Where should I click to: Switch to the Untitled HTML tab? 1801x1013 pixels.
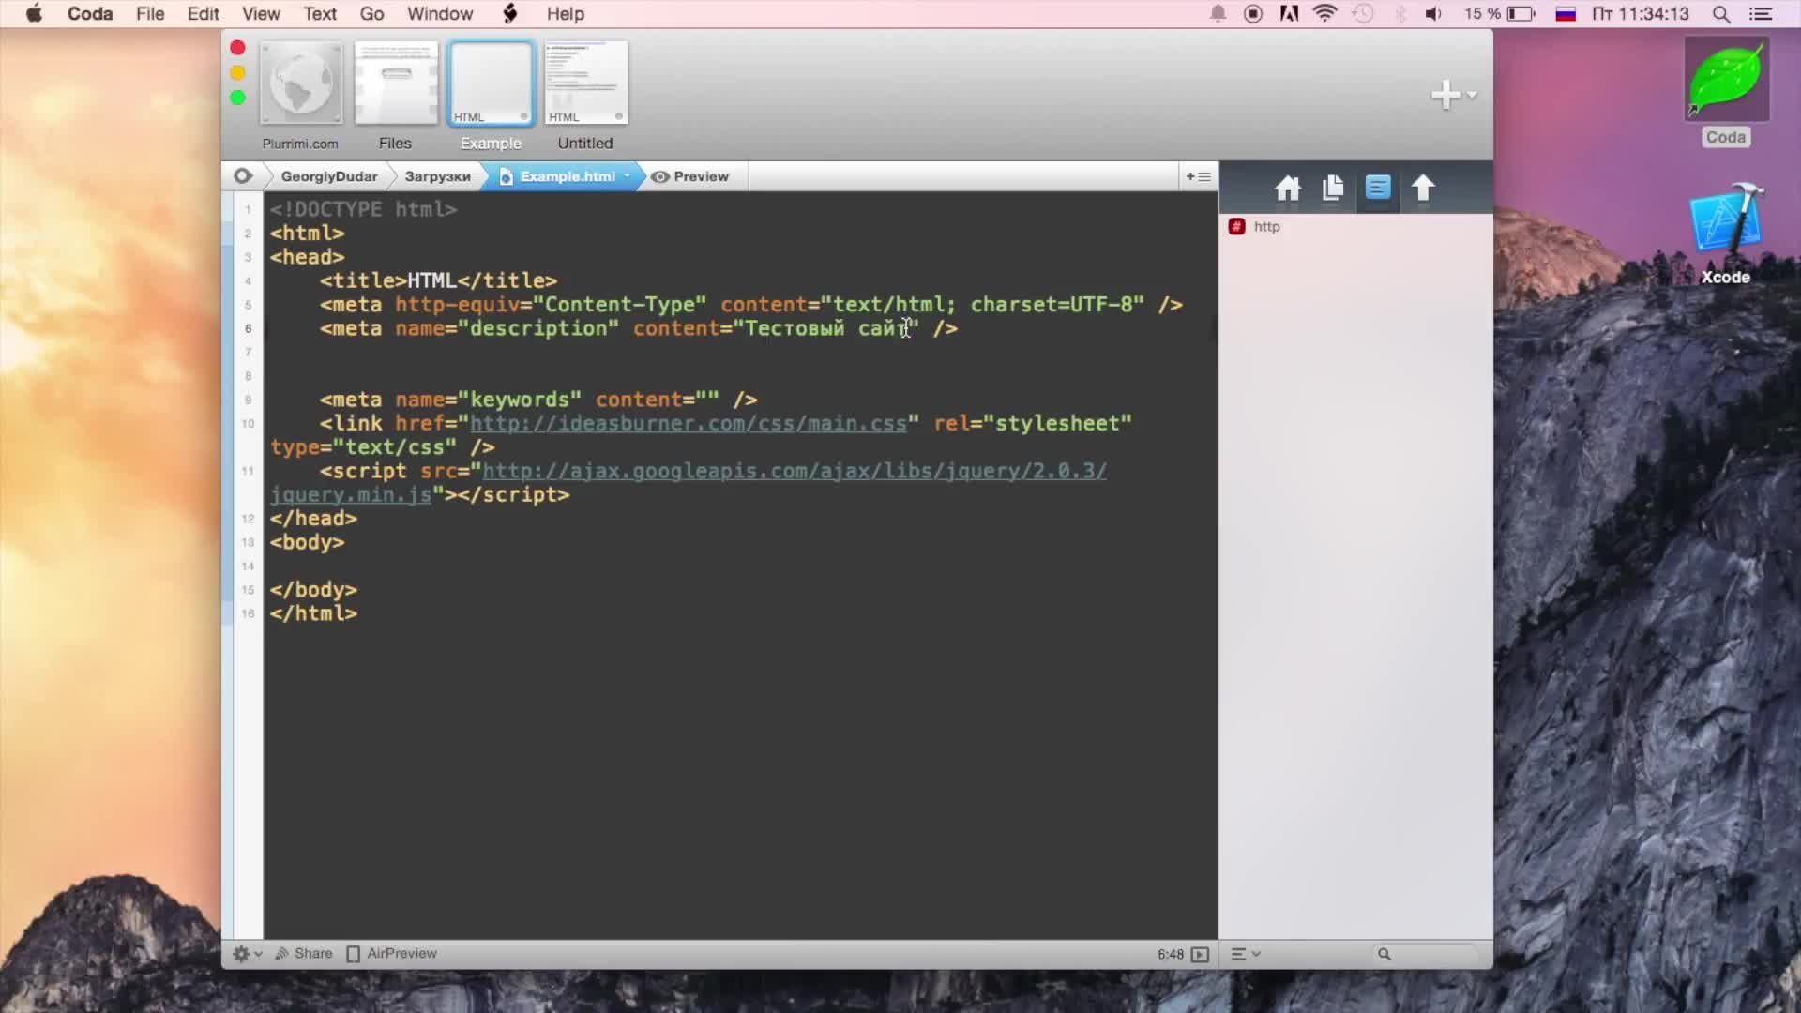pyautogui.click(x=585, y=83)
